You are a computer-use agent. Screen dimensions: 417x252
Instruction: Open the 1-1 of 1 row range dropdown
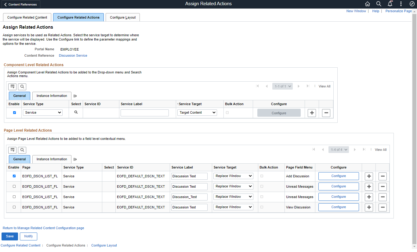point(282,86)
